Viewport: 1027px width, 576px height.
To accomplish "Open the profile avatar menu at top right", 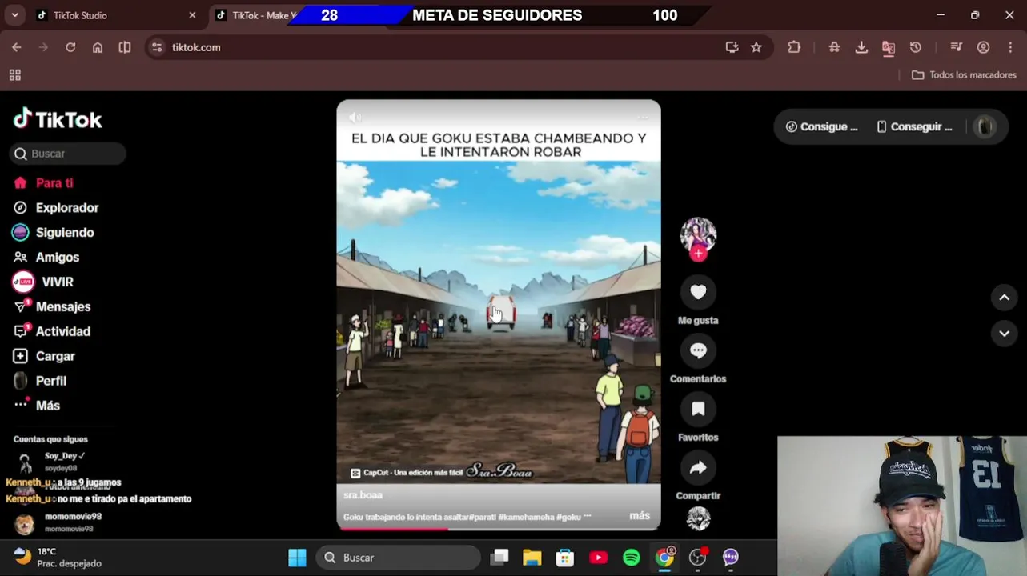I will [x=985, y=126].
